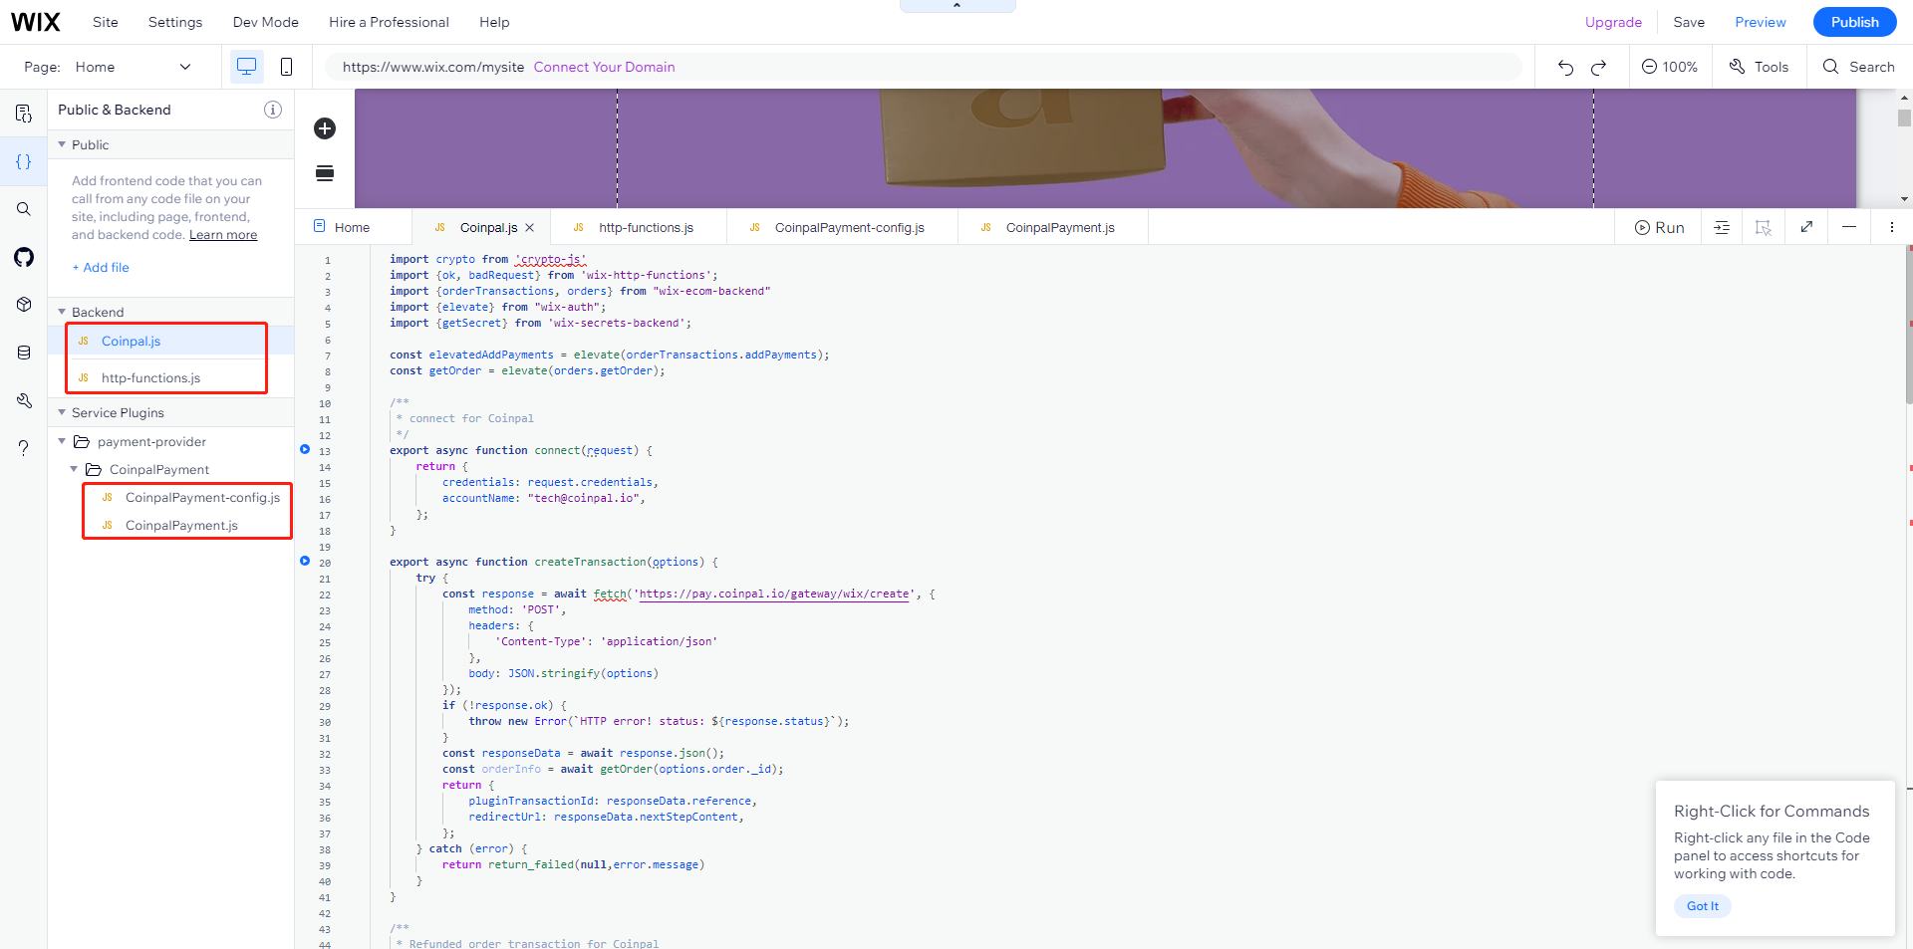The height and width of the screenshot is (949, 1913).
Task: Click the Redo arrow
Action: coord(1599,67)
